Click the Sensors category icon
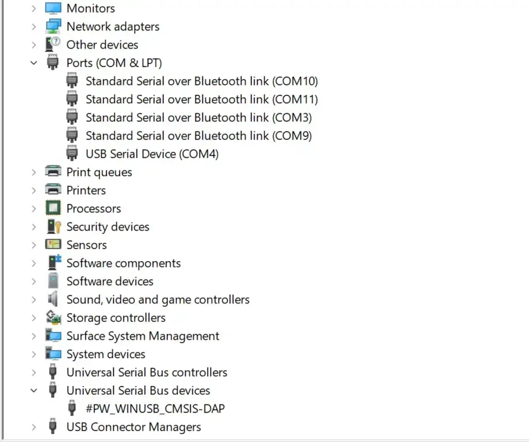Image resolution: width=529 pixels, height=442 pixels. coord(53,245)
